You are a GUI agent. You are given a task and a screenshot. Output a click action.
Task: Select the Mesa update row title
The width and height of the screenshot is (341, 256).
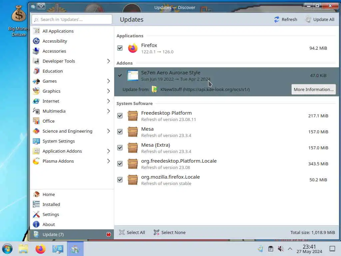(x=147, y=129)
